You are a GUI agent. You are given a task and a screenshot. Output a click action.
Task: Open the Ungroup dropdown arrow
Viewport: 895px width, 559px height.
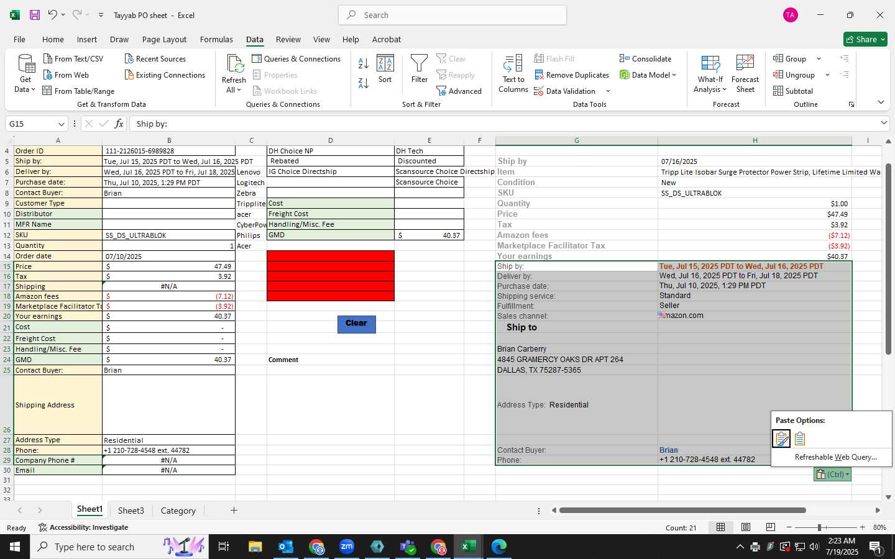(x=827, y=75)
